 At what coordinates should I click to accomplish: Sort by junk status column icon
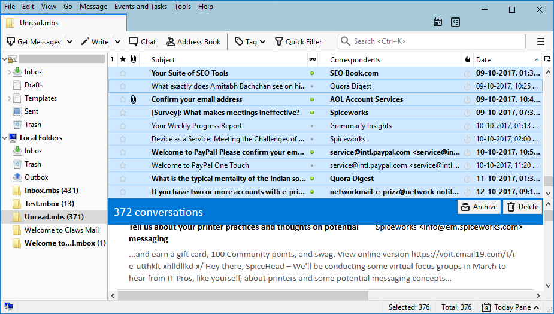tap(467, 59)
